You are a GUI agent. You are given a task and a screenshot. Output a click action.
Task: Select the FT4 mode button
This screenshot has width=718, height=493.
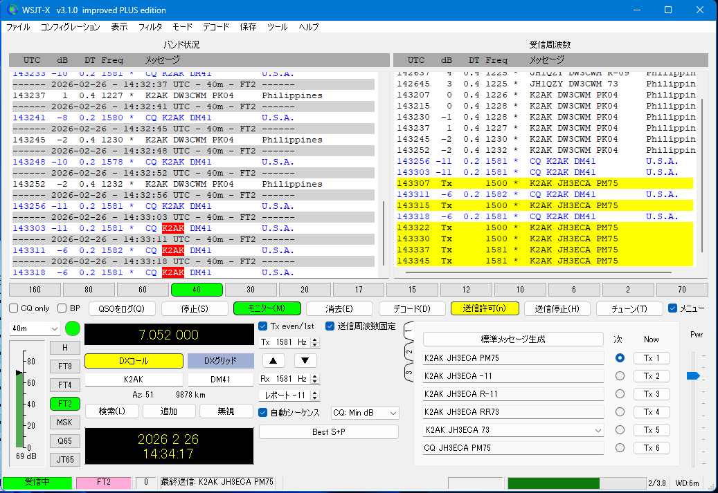pyautogui.click(x=64, y=385)
